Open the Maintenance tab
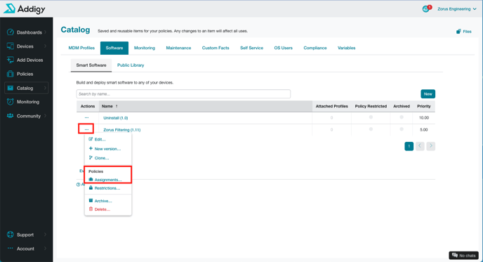Screen dimensions: 483x262 [178, 48]
